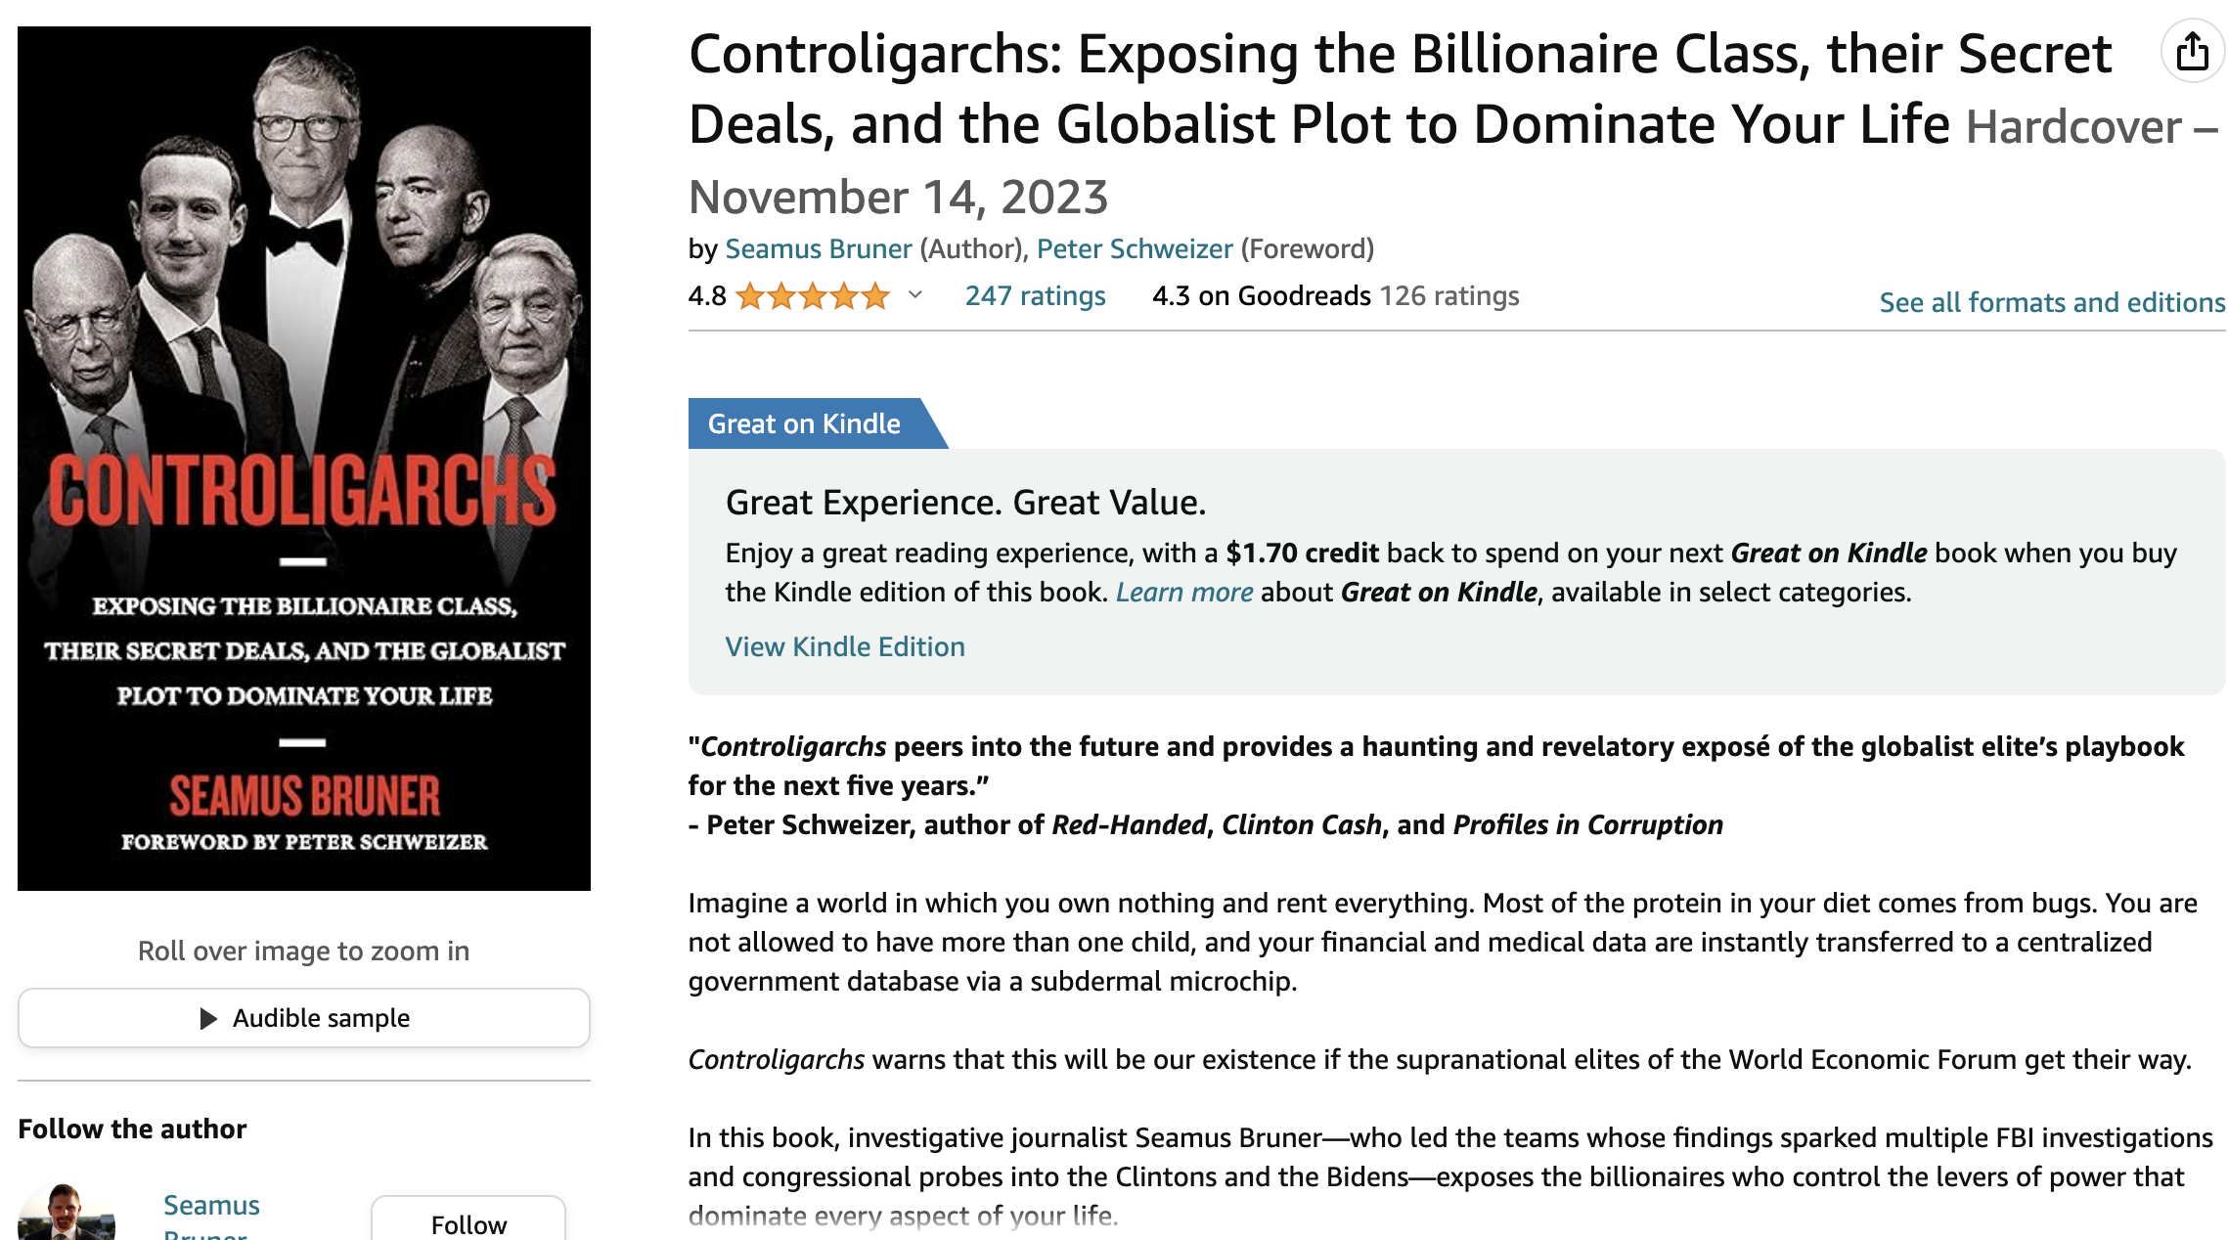Image resolution: width=2228 pixels, height=1240 pixels.
Task: Click the Controligarchs book cover image
Action: click(x=304, y=458)
